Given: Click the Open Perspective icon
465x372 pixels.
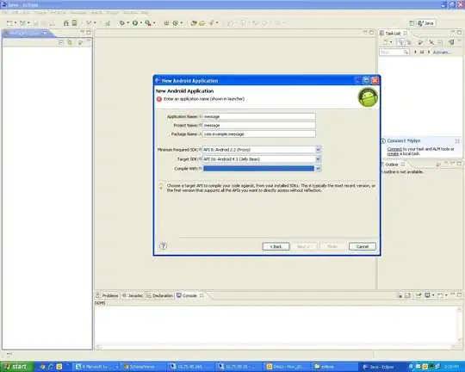Looking at the screenshot, I should pos(412,23).
